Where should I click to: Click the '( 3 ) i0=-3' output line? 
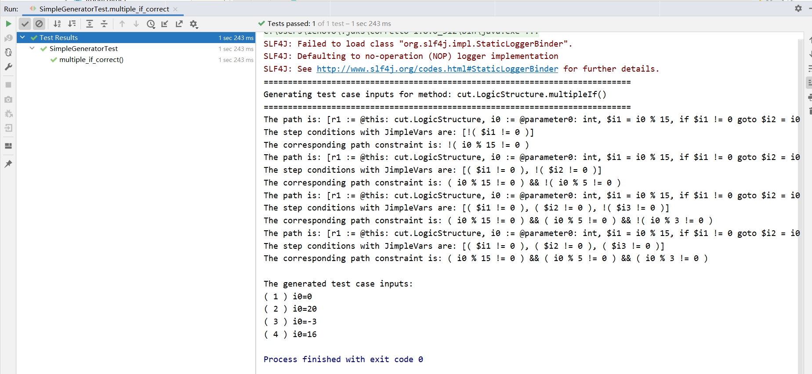[290, 321]
